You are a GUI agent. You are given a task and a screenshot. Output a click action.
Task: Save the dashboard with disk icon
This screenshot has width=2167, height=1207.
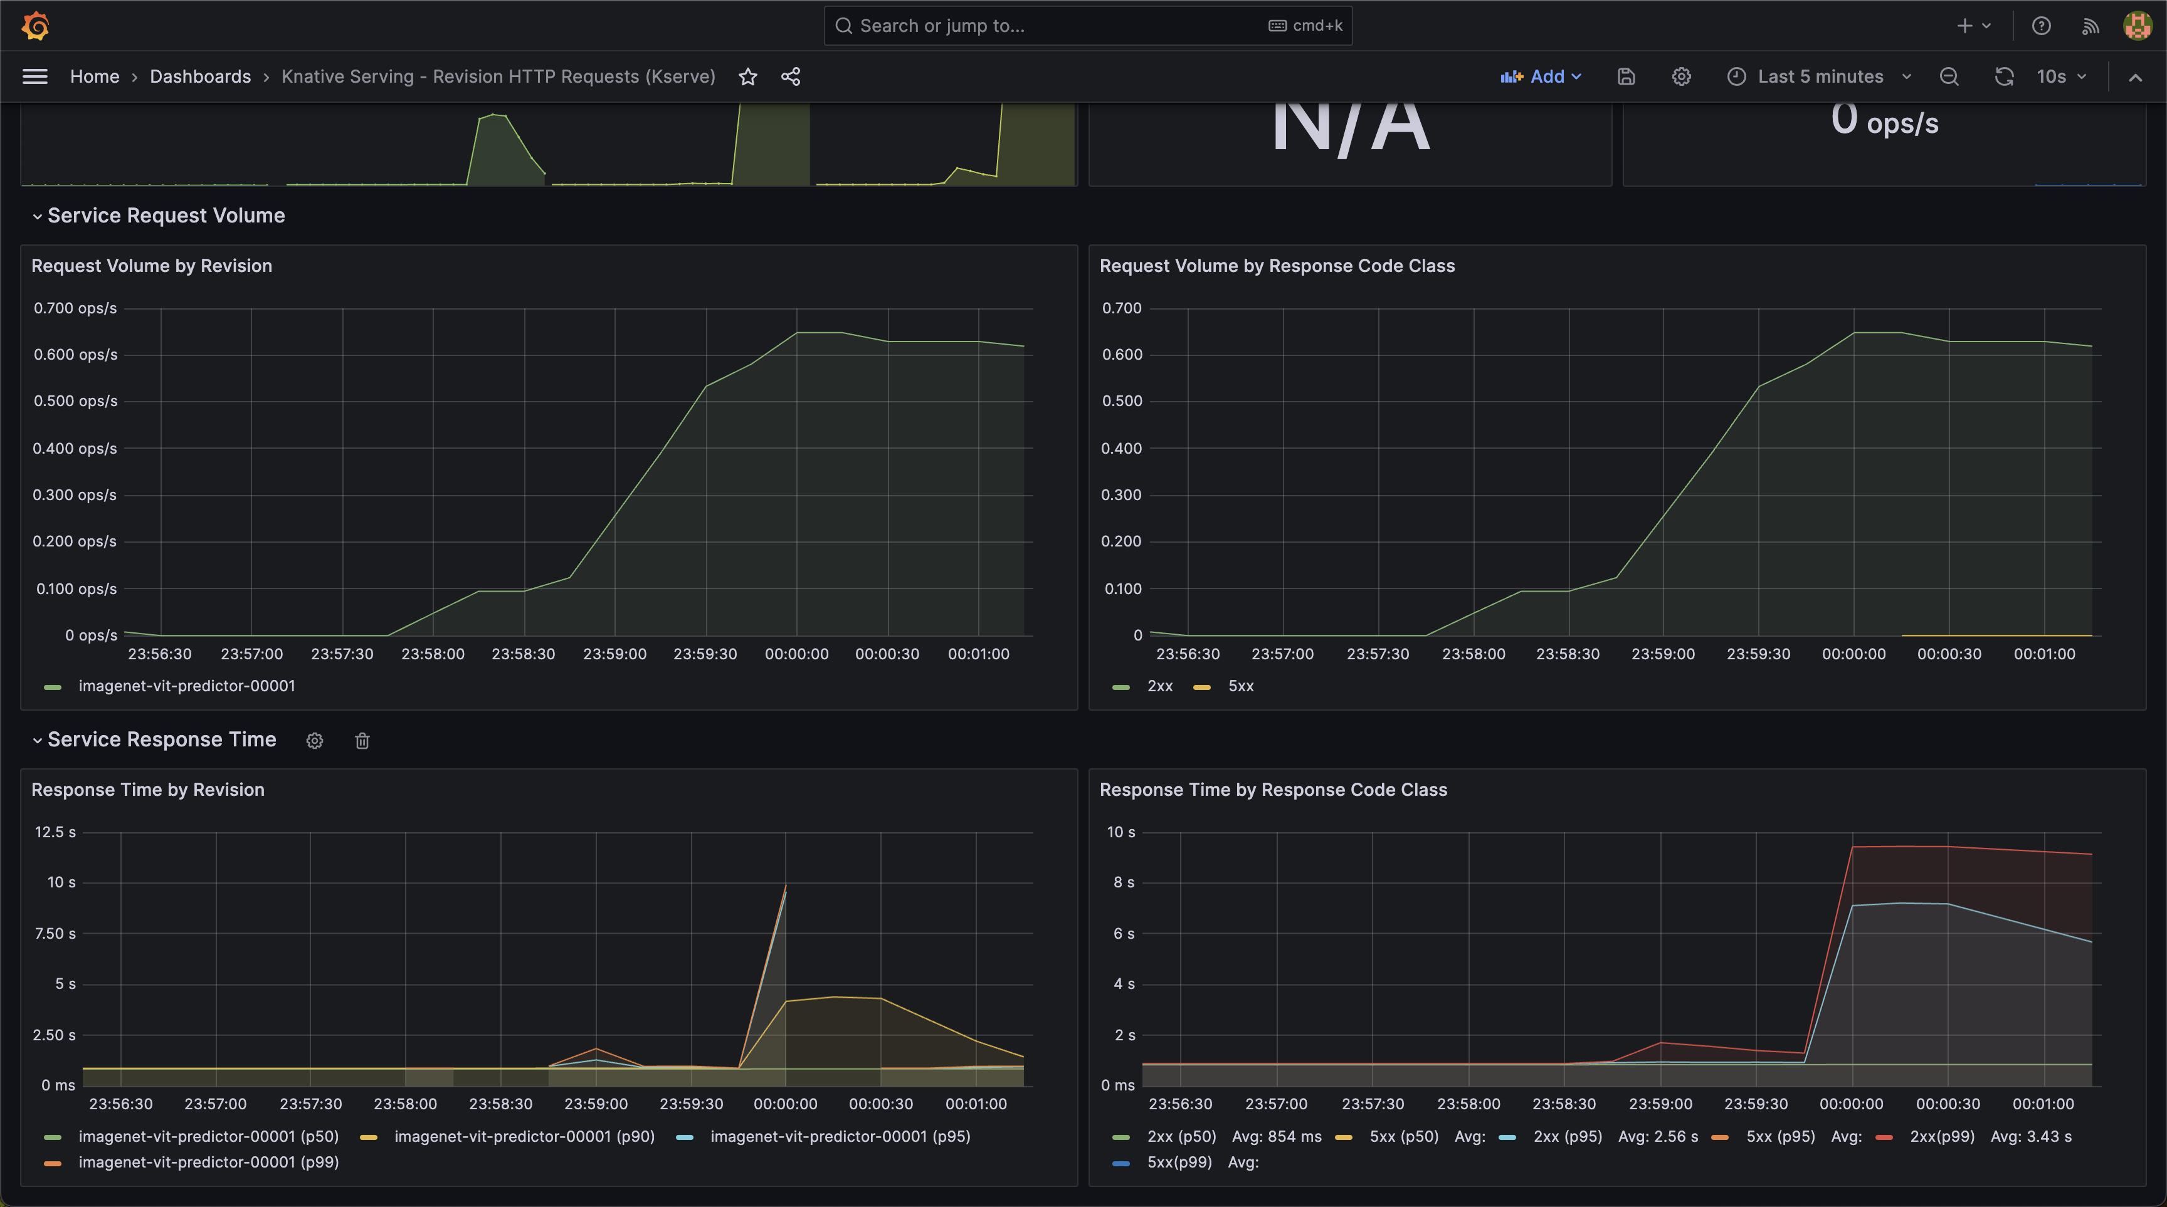pos(1626,76)
